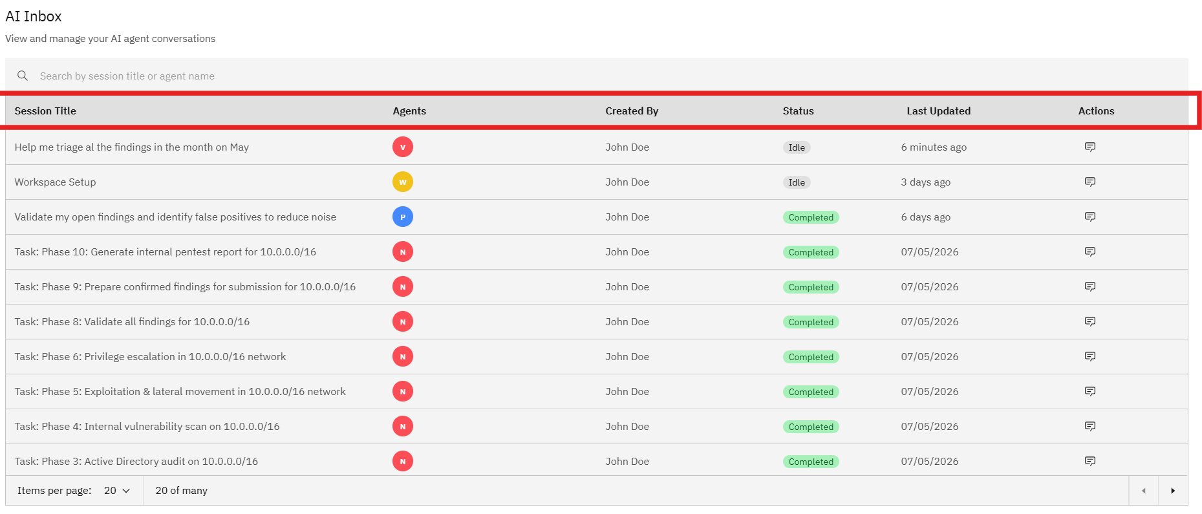Open chat for Phase 10 pentest report task

(1089, 252)
